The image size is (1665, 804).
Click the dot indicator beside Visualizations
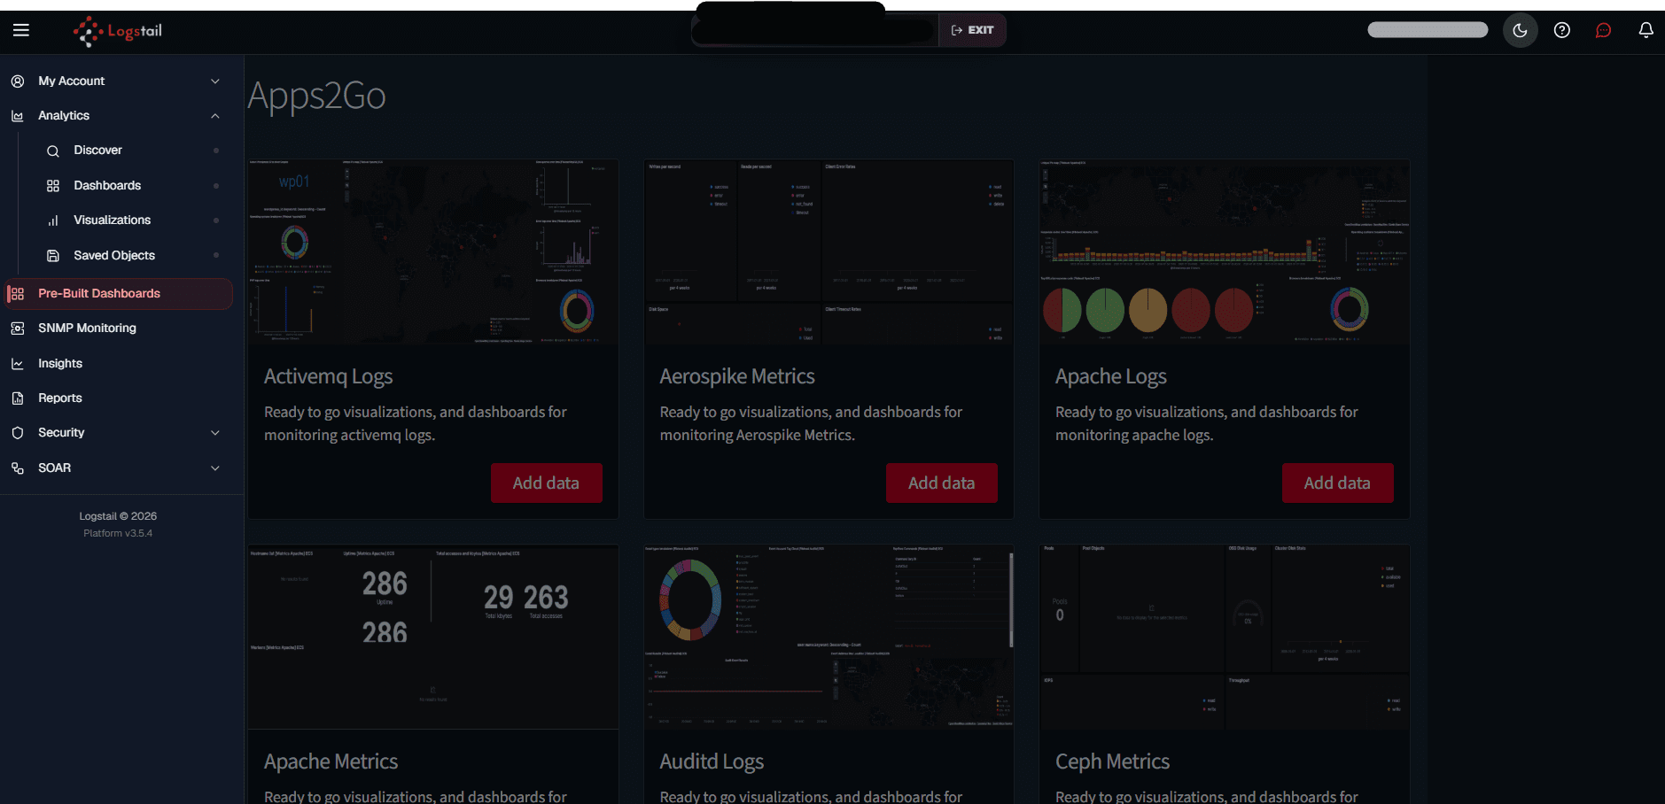(x=216, y=220)
